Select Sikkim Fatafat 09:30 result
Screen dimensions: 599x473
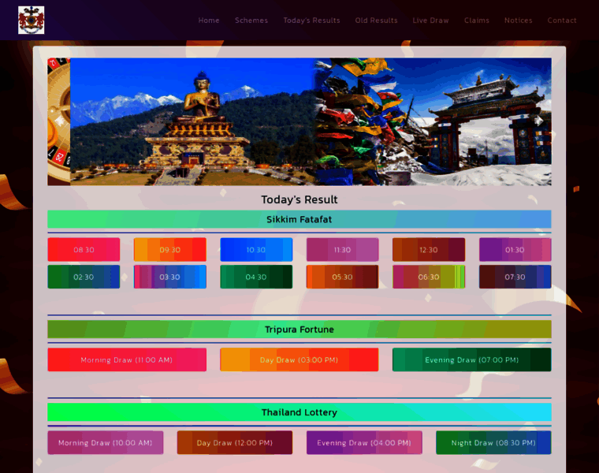click(x=170, y=249)
